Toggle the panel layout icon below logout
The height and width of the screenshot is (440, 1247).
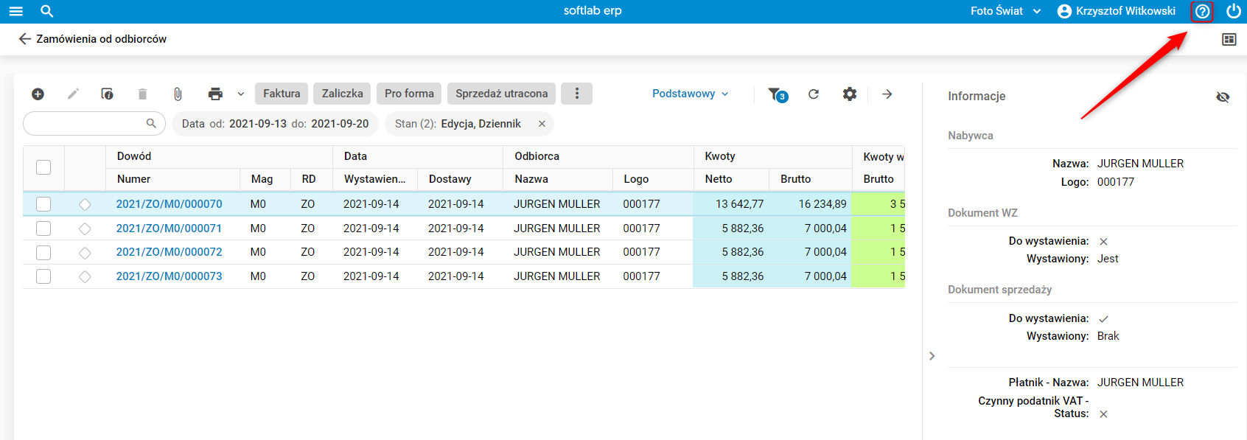[1229, 39]
